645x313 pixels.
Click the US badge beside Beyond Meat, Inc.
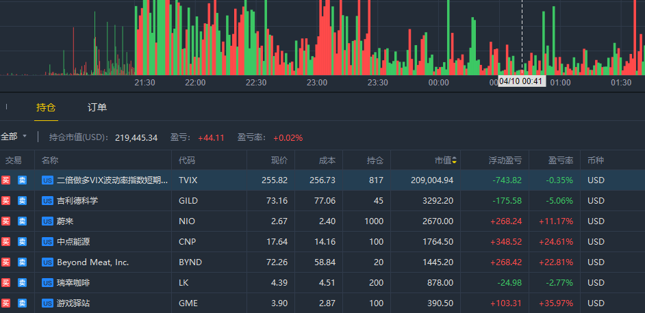click(48, 262)
